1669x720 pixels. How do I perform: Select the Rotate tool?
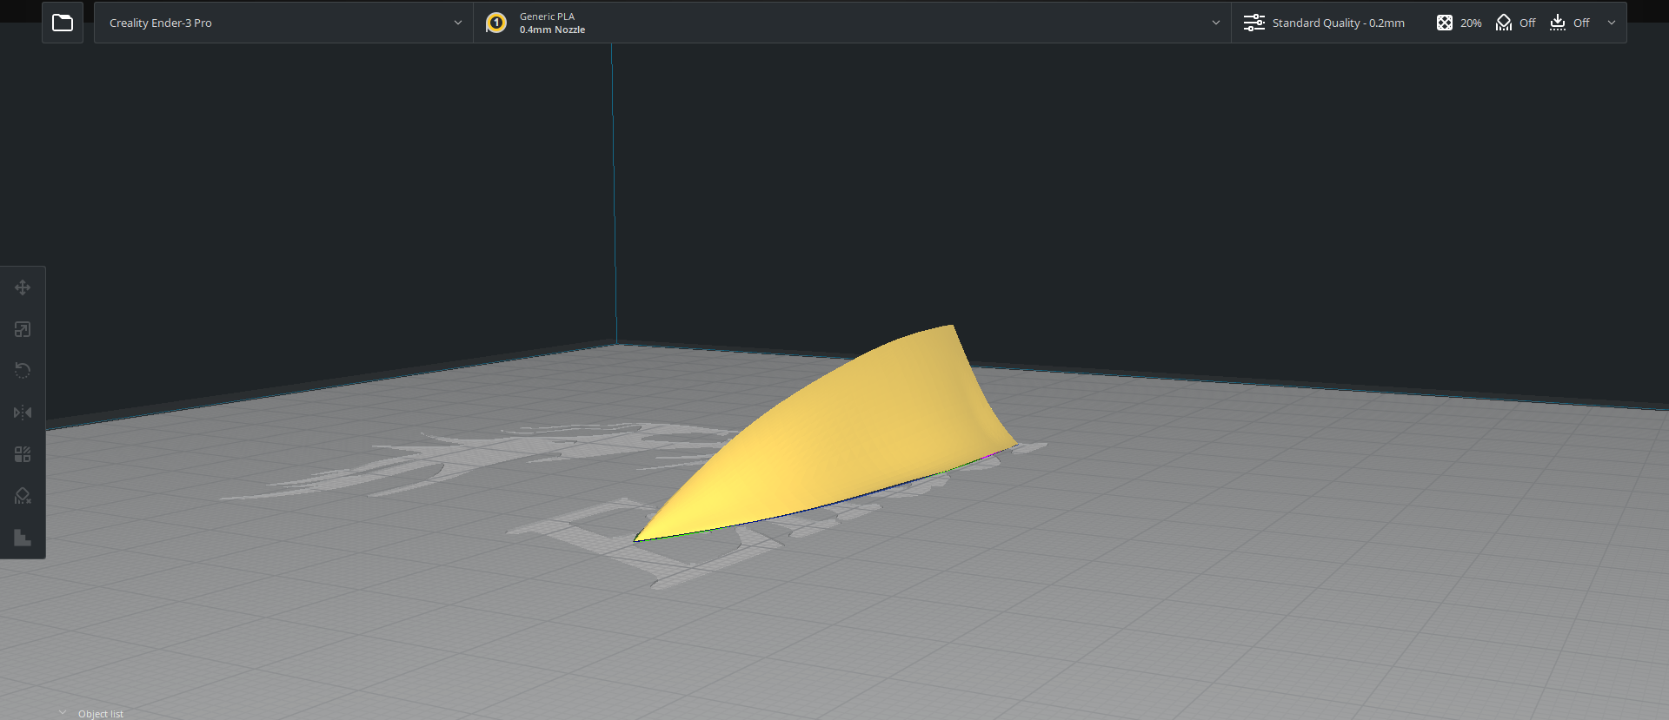23,371
